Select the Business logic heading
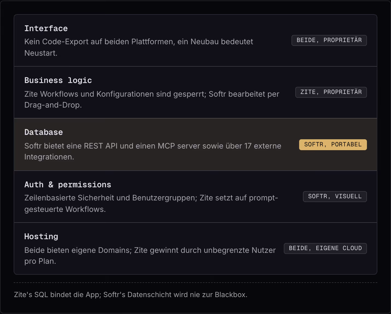The width and height of the screenshot is (391, 314). pos(58,80)
